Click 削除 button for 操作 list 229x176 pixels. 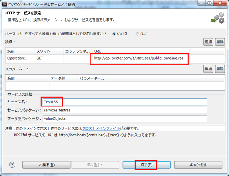220,42
